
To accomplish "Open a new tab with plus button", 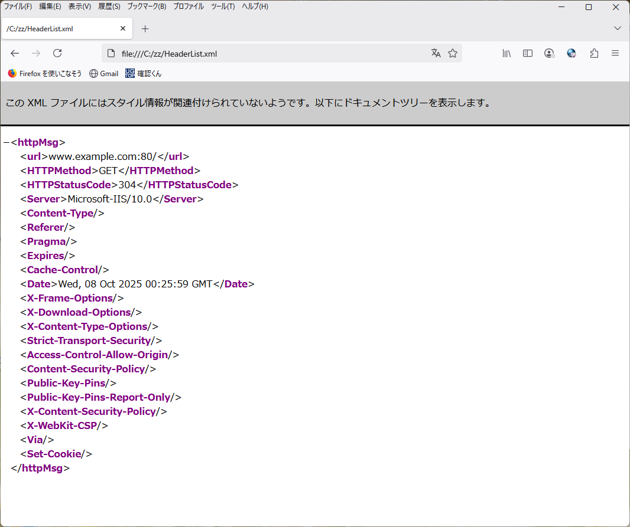I will click(145, 29).
